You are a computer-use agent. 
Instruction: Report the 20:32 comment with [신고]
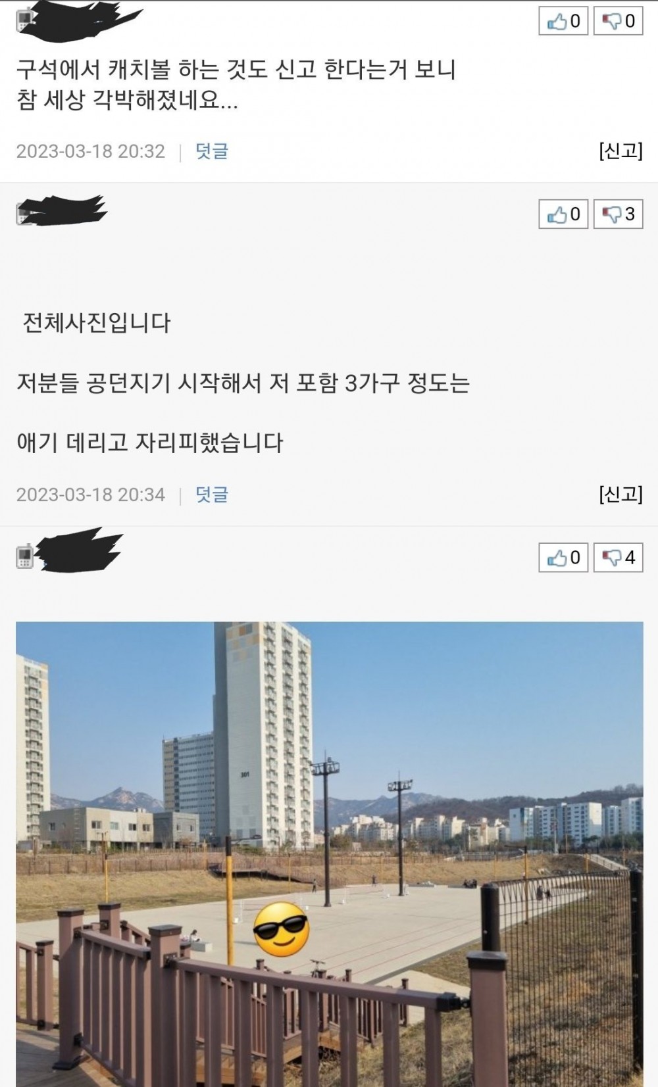(x=620, y=151)
